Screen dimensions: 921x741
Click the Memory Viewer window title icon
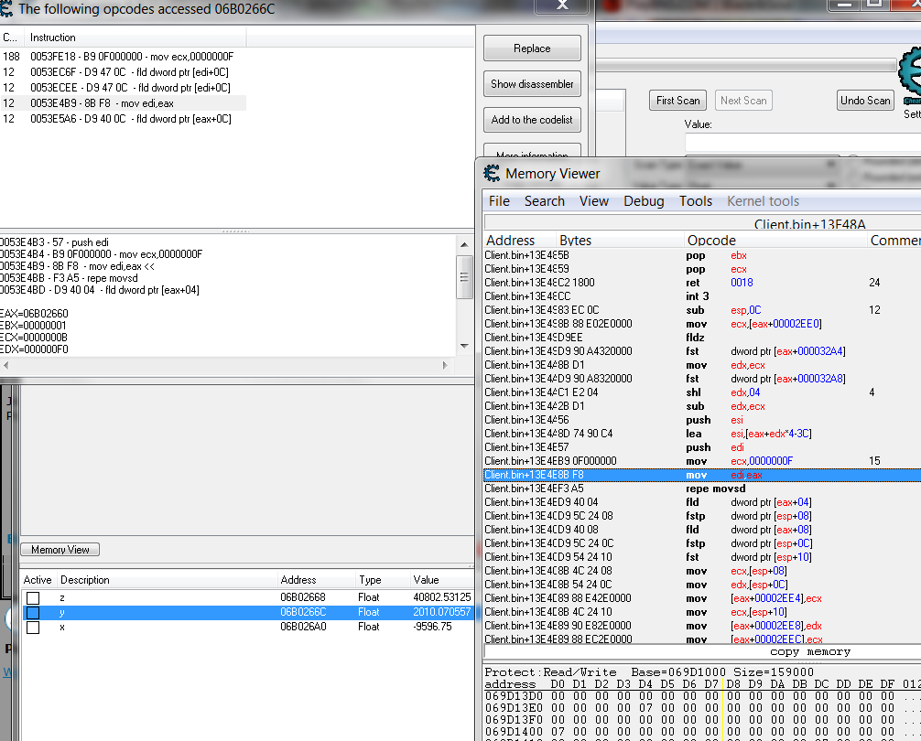pos(492,174)
